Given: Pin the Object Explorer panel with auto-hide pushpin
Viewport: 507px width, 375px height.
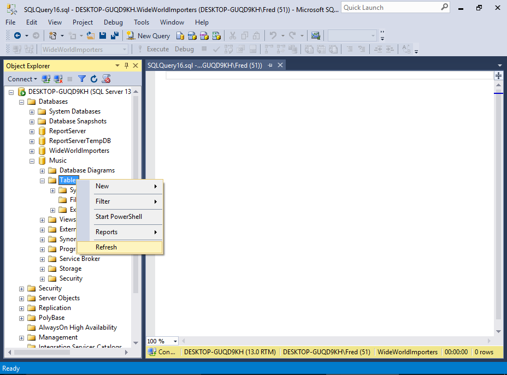Looking at the screenshot, I should [x=126, y=66].
